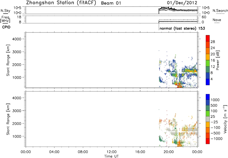Click the "4" Power colorbar value
Image resolution: width=228 pixels, height=158 pixels.
point(211,79)
